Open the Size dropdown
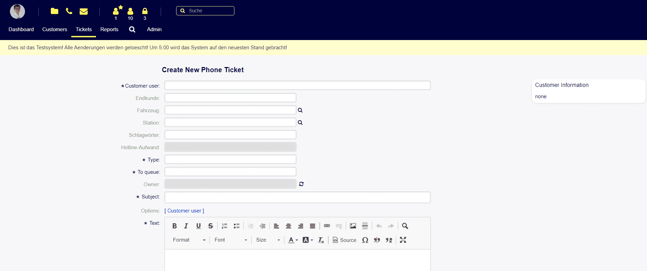Viewport: 647px width, 271px height. 268,240
